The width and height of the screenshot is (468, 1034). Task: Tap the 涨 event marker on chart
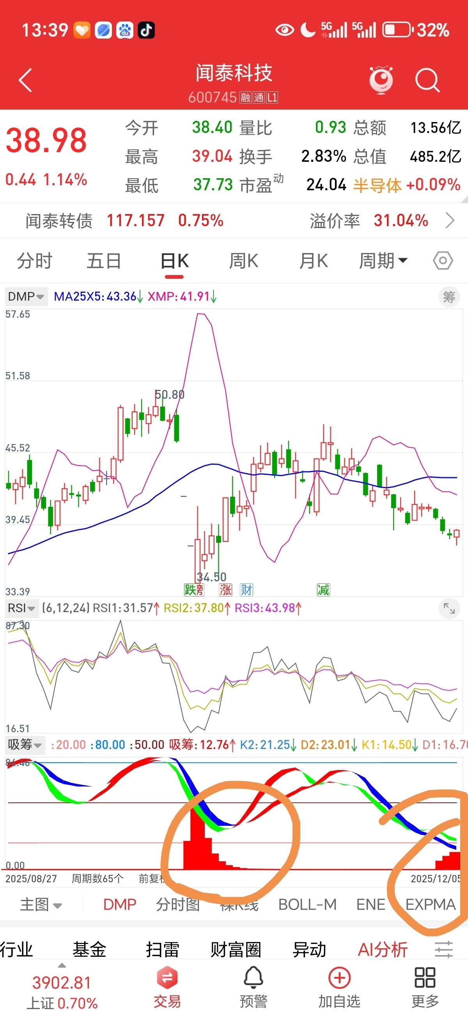pyautogui.click(x=225, y=590)
